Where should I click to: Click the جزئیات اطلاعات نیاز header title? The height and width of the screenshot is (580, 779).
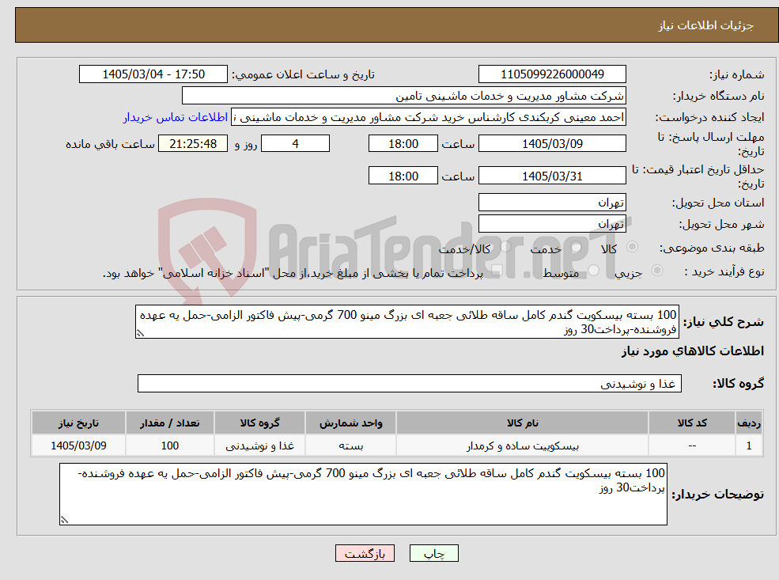tap(706, 25)
